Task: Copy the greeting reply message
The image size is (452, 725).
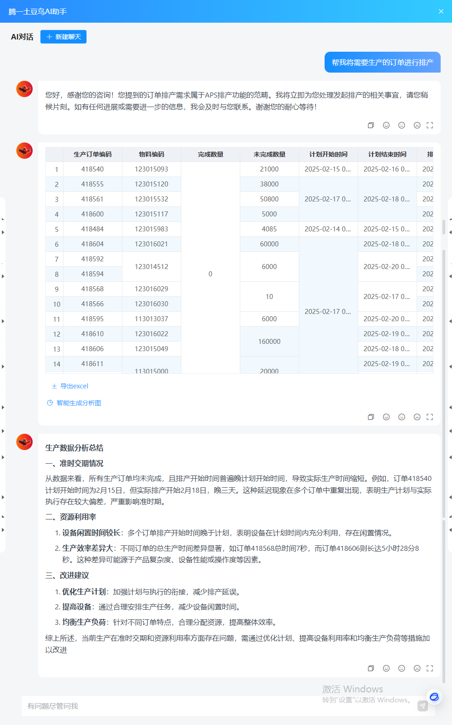Action: tap(371, 125)
